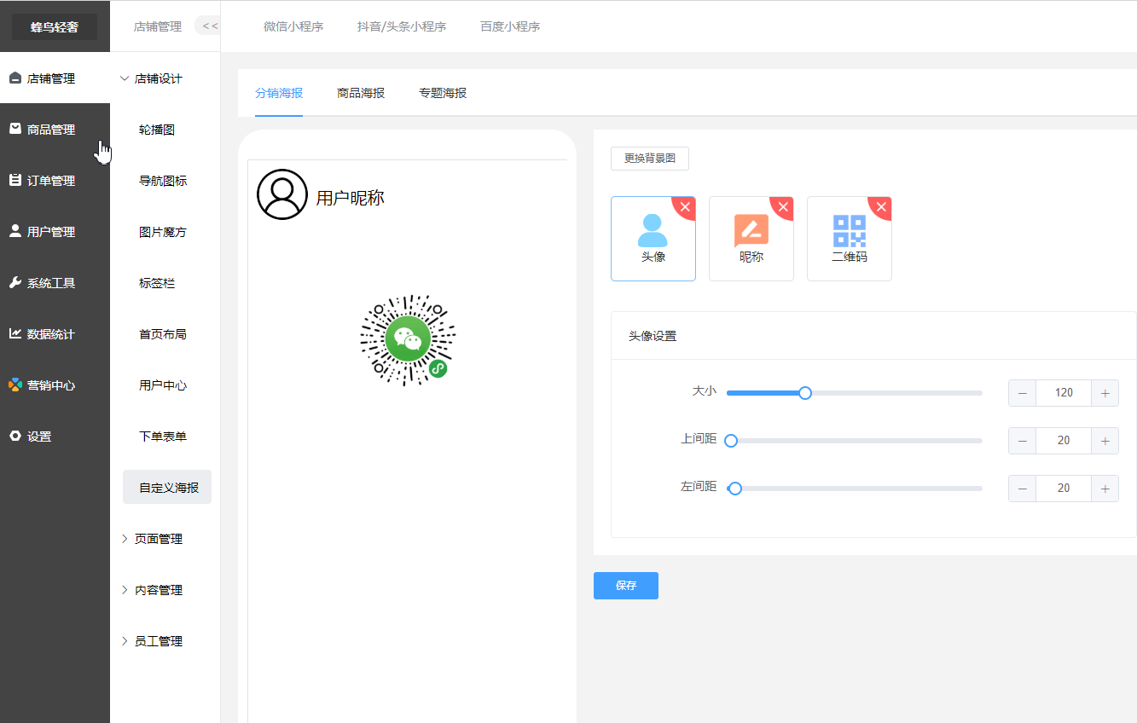Increase 上间距 value with plus button
1137x723 pixels.
(x=1105, y=441)
